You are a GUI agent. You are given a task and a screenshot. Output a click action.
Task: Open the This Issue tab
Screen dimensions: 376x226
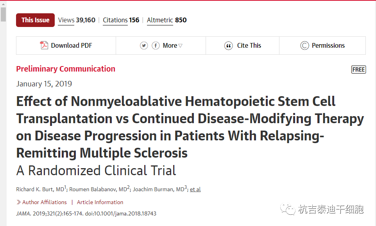point(35,20)
